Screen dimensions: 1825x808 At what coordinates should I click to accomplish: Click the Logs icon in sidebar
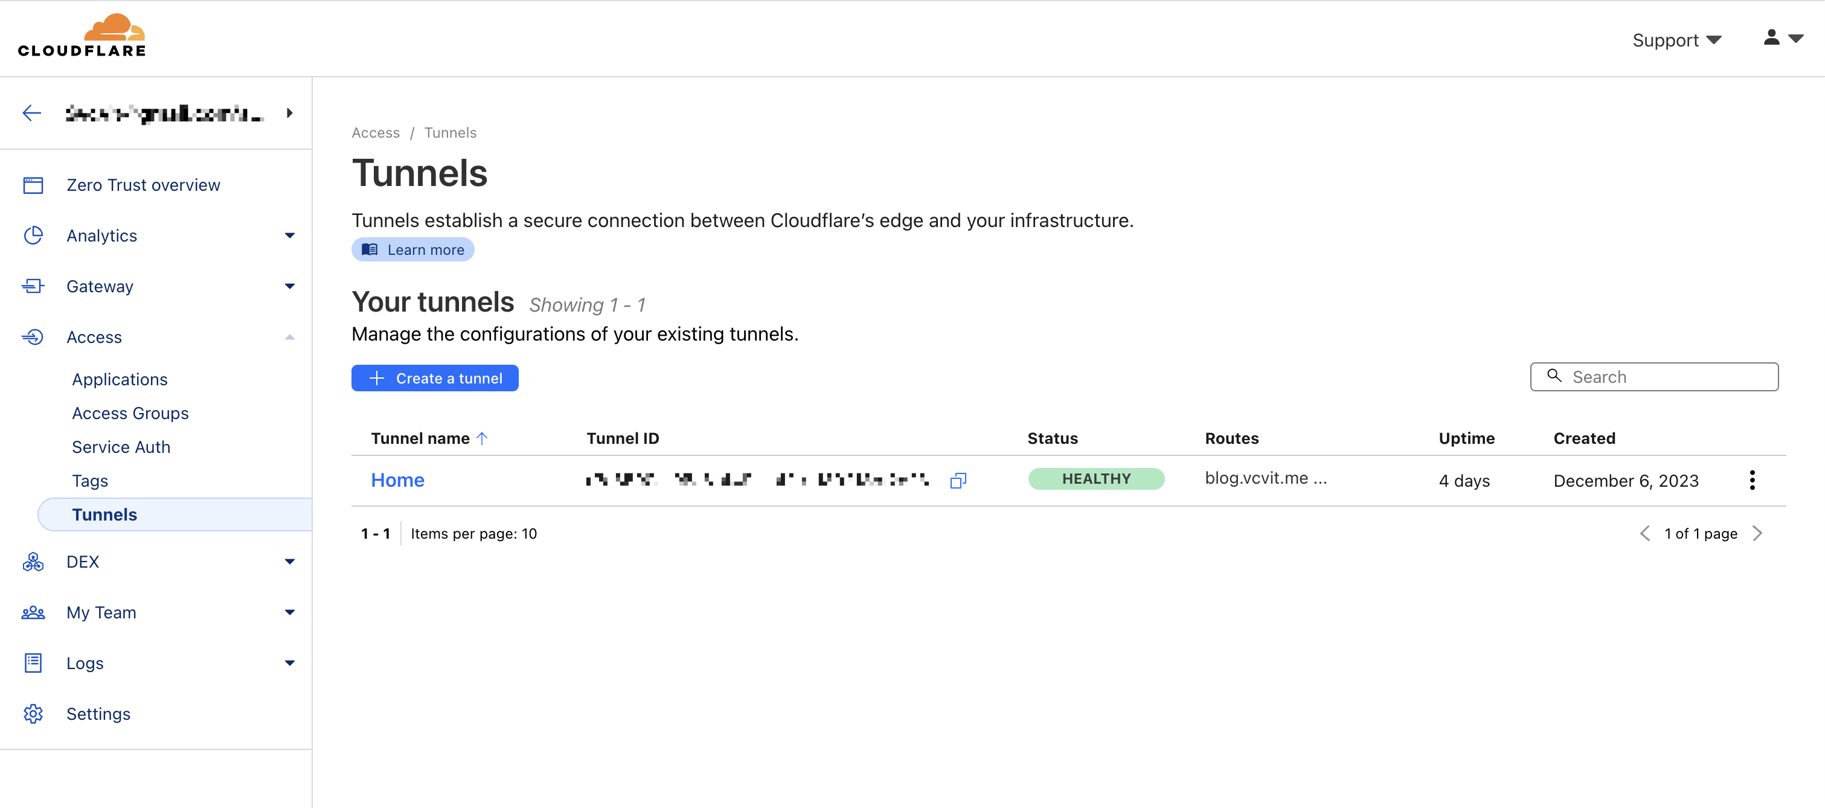(33, 664)
